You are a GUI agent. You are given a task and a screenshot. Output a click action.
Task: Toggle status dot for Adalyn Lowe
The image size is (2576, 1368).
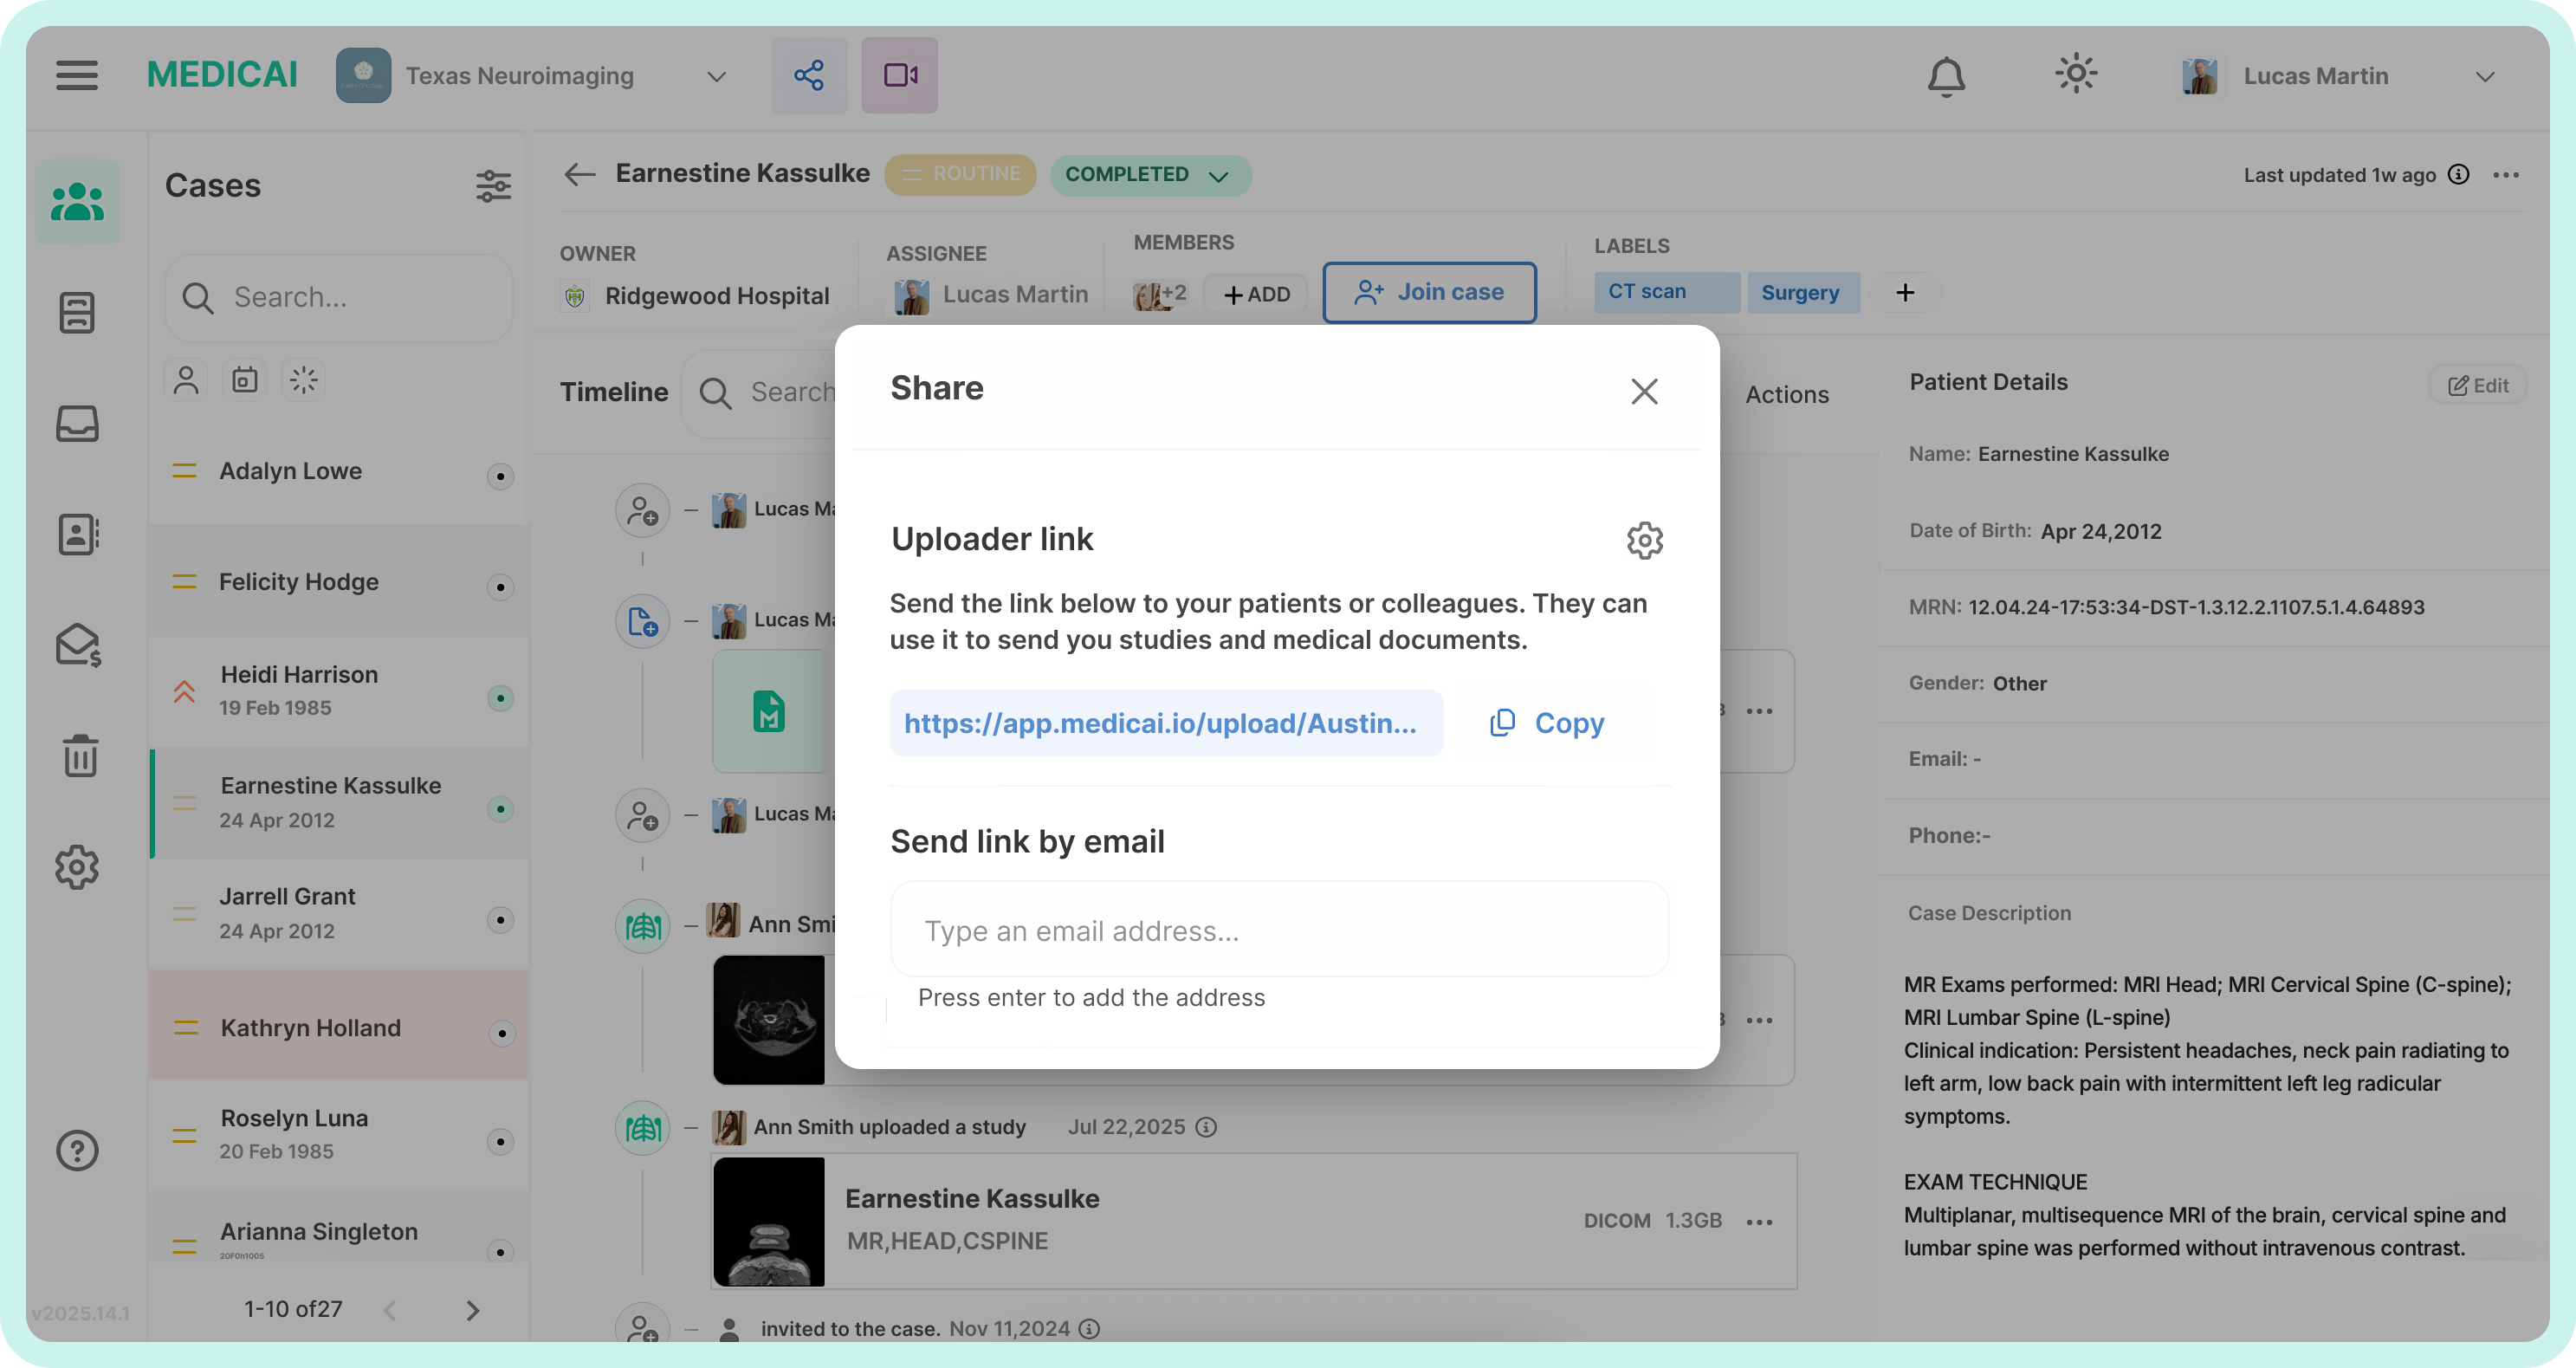500,476
